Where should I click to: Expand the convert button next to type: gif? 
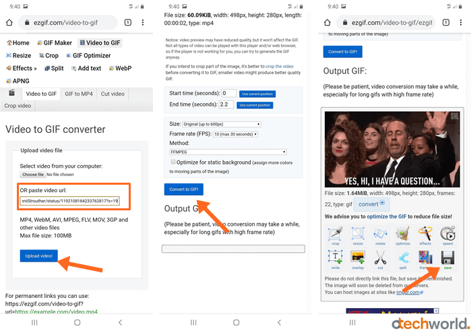click(x=371, y=204)
